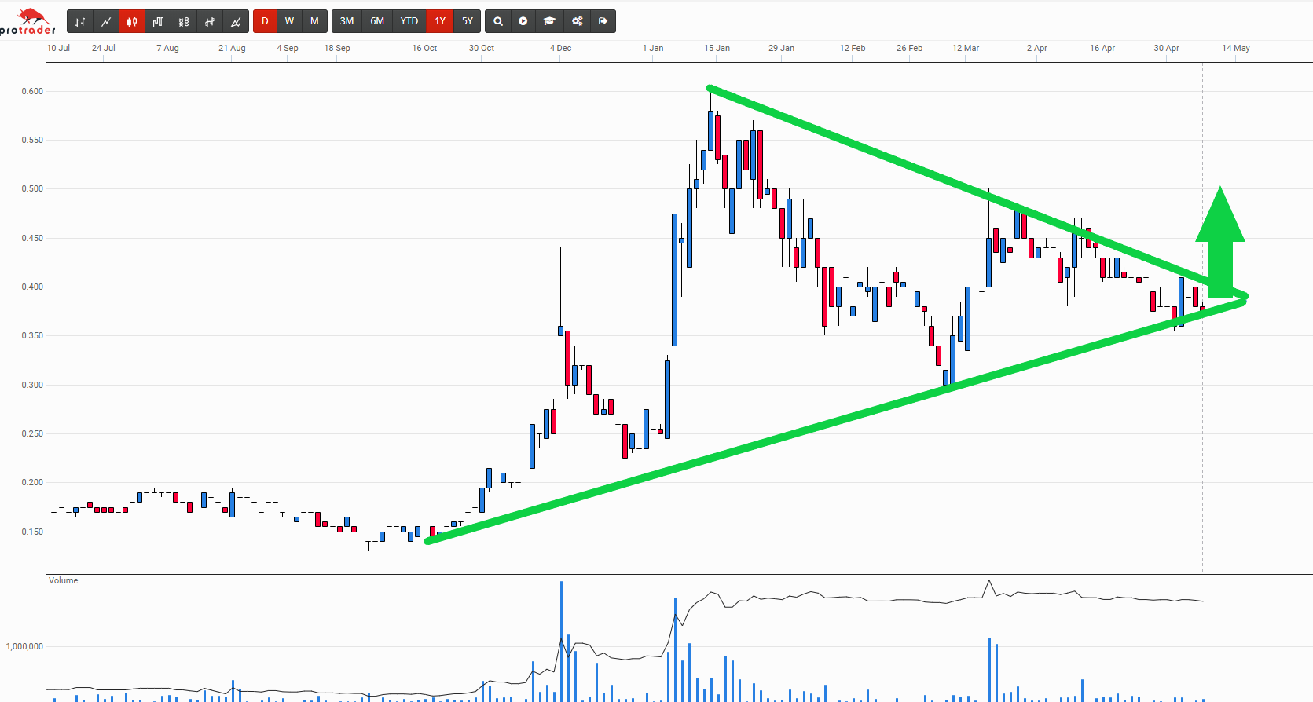Open the education graduation cap icon
Image resolution: width=1313 pixels, height=702 pixels.
[549, 21]
